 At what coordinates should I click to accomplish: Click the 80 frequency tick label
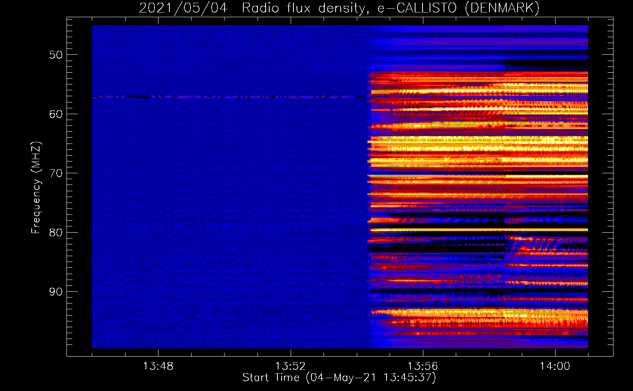(56, 233)
